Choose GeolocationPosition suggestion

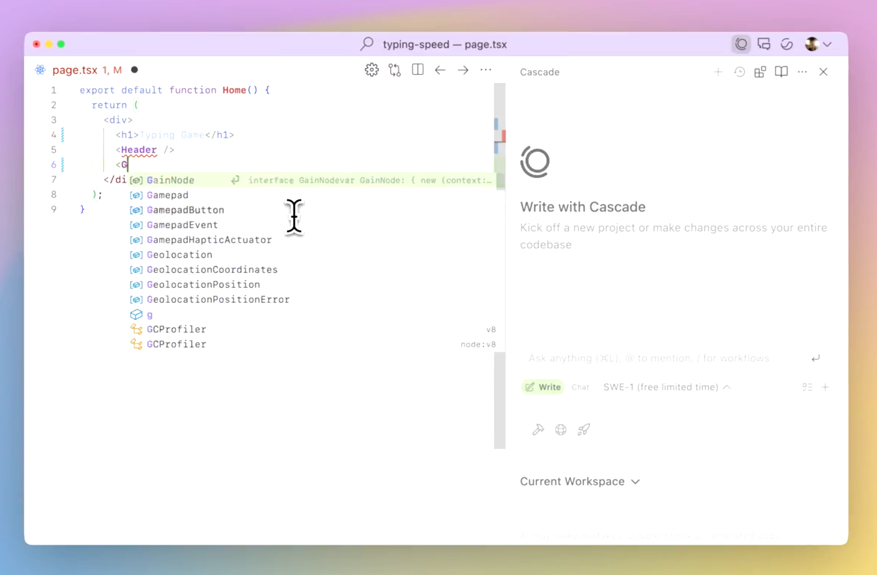tap(203, 285)
